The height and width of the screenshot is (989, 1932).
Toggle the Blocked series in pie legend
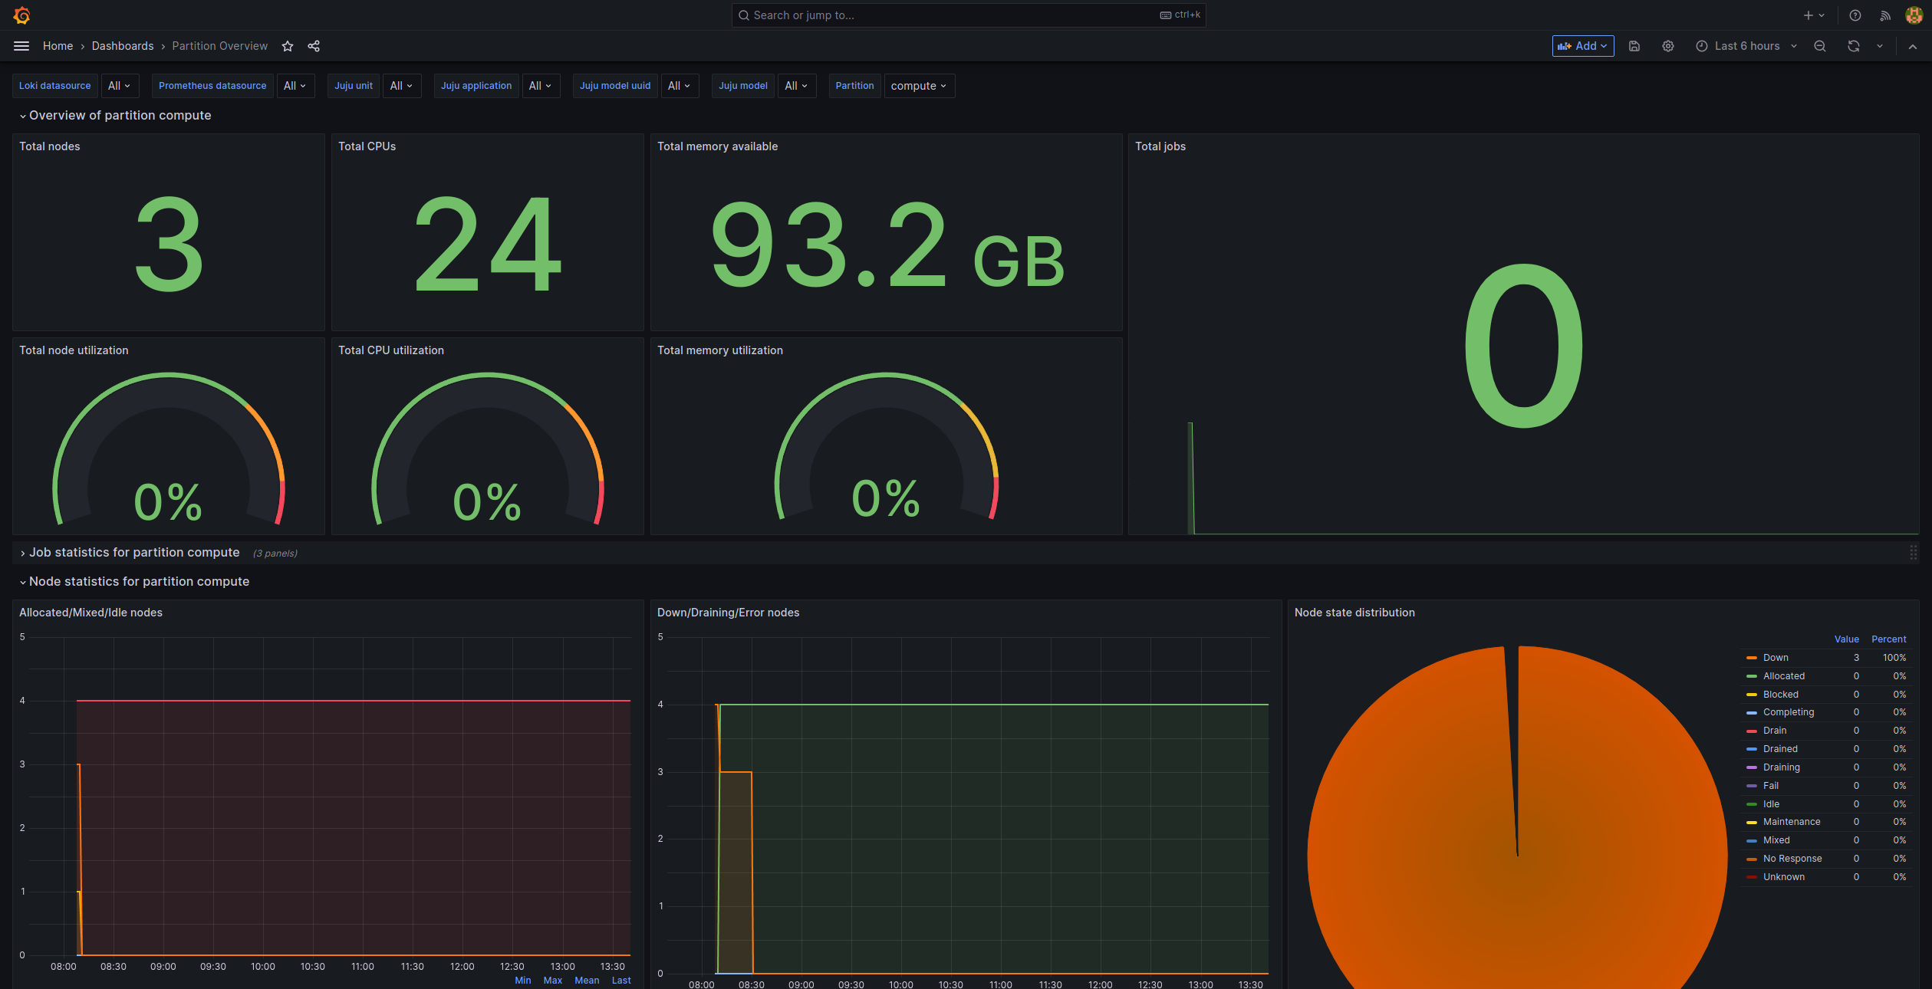click(x=1780, y=695)
